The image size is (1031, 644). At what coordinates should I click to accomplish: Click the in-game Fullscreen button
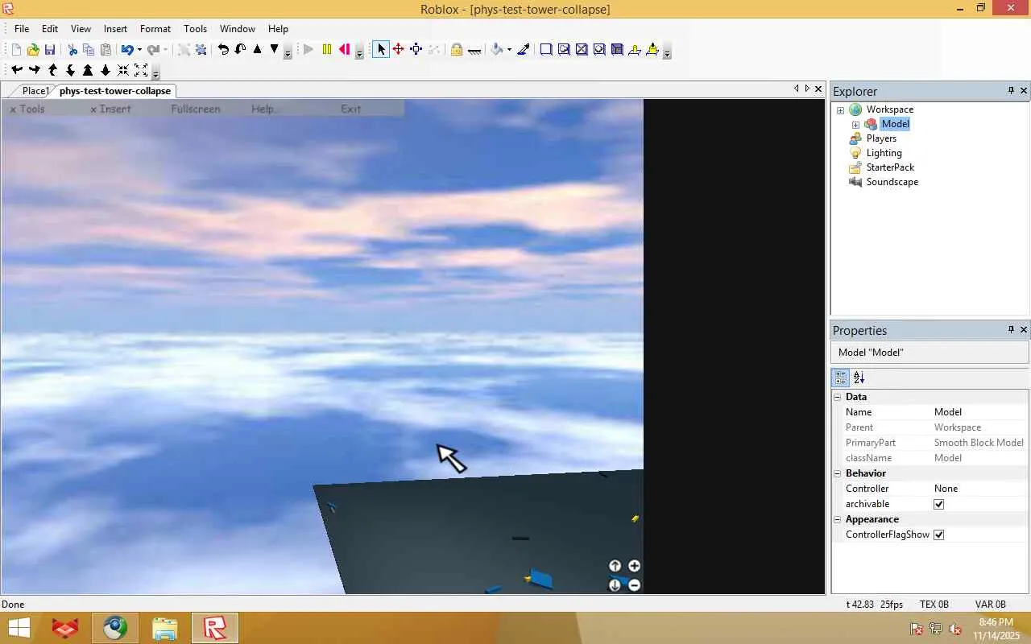tap(196, 109)
